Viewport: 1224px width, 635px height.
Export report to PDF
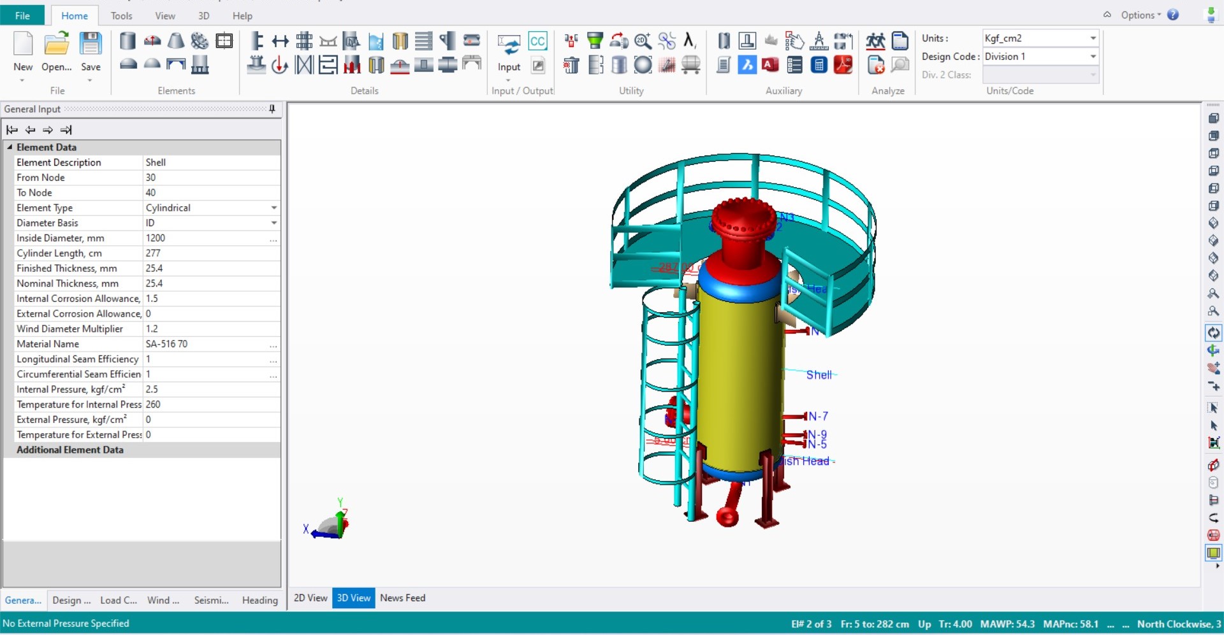click(844, 64)
